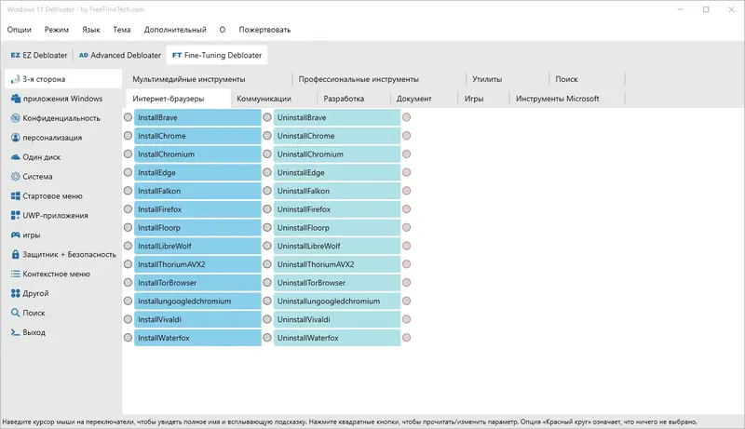Toggle the UninstallEdge switch
Image resolution: width=745 pixels, height=429 pixels.
click(x=267, y=173)
